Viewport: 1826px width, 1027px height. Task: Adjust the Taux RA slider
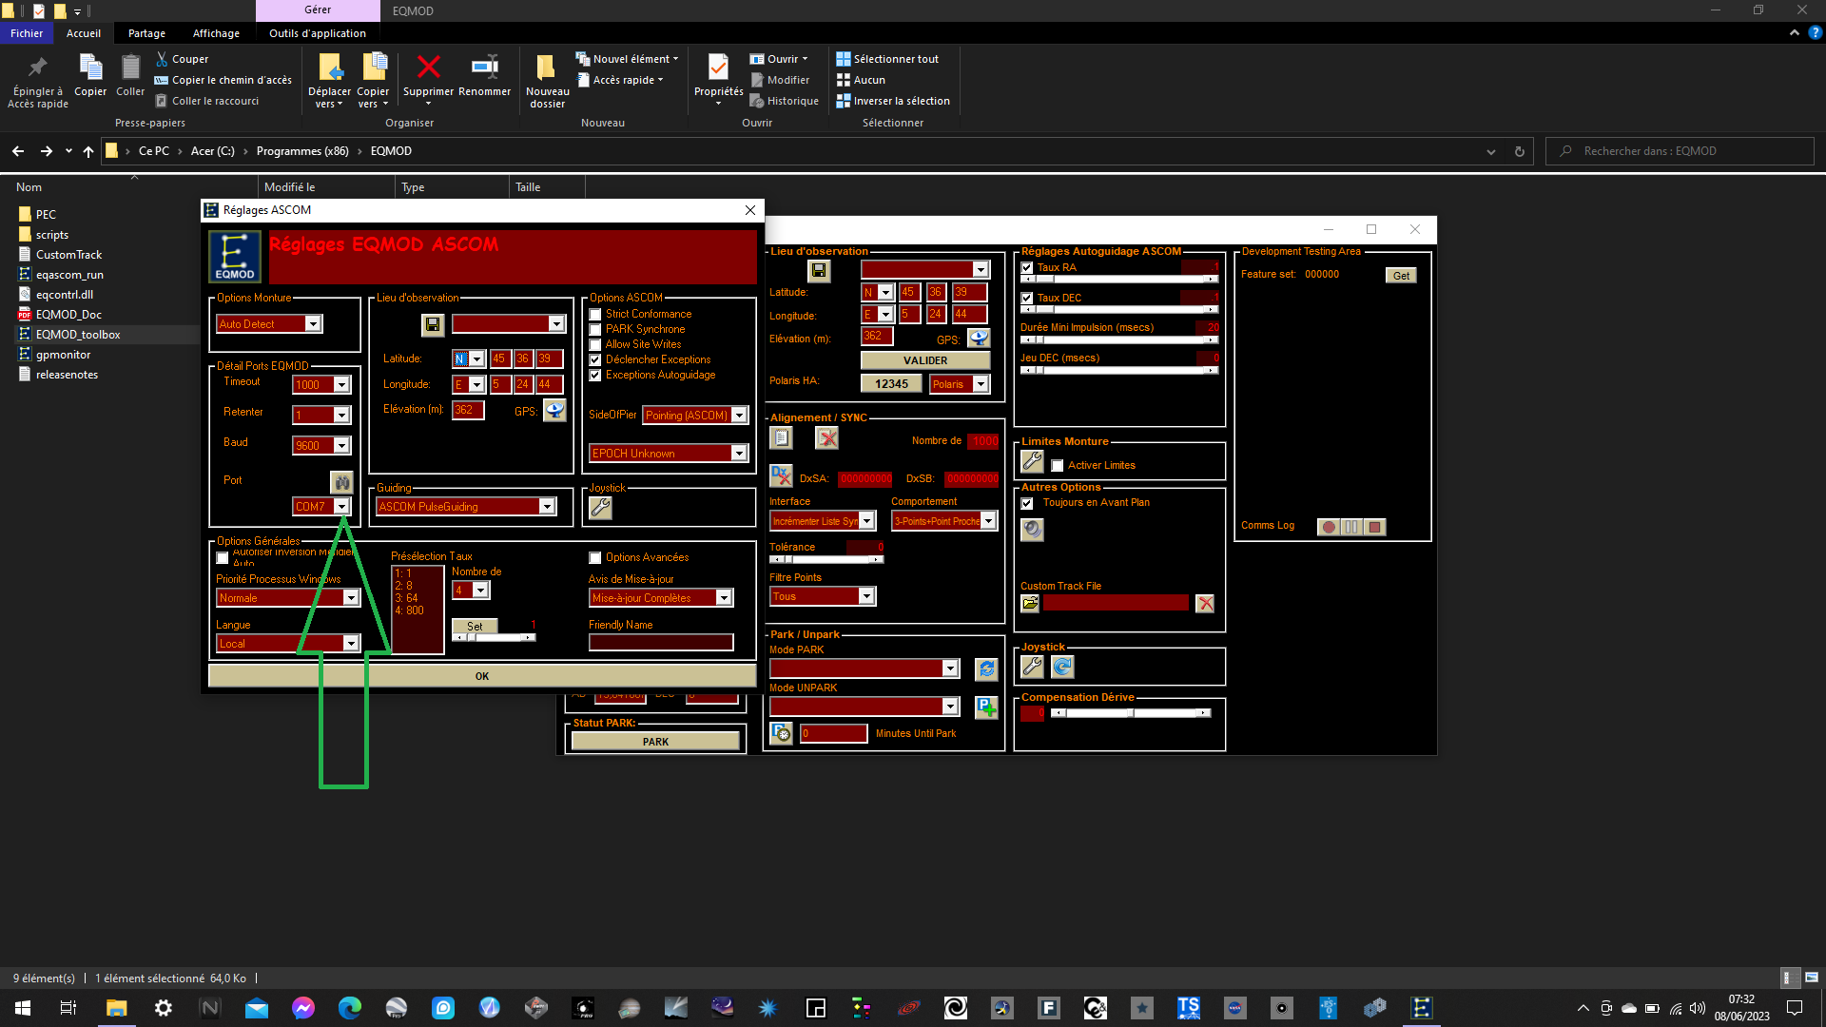click(x=1119, y=280)
